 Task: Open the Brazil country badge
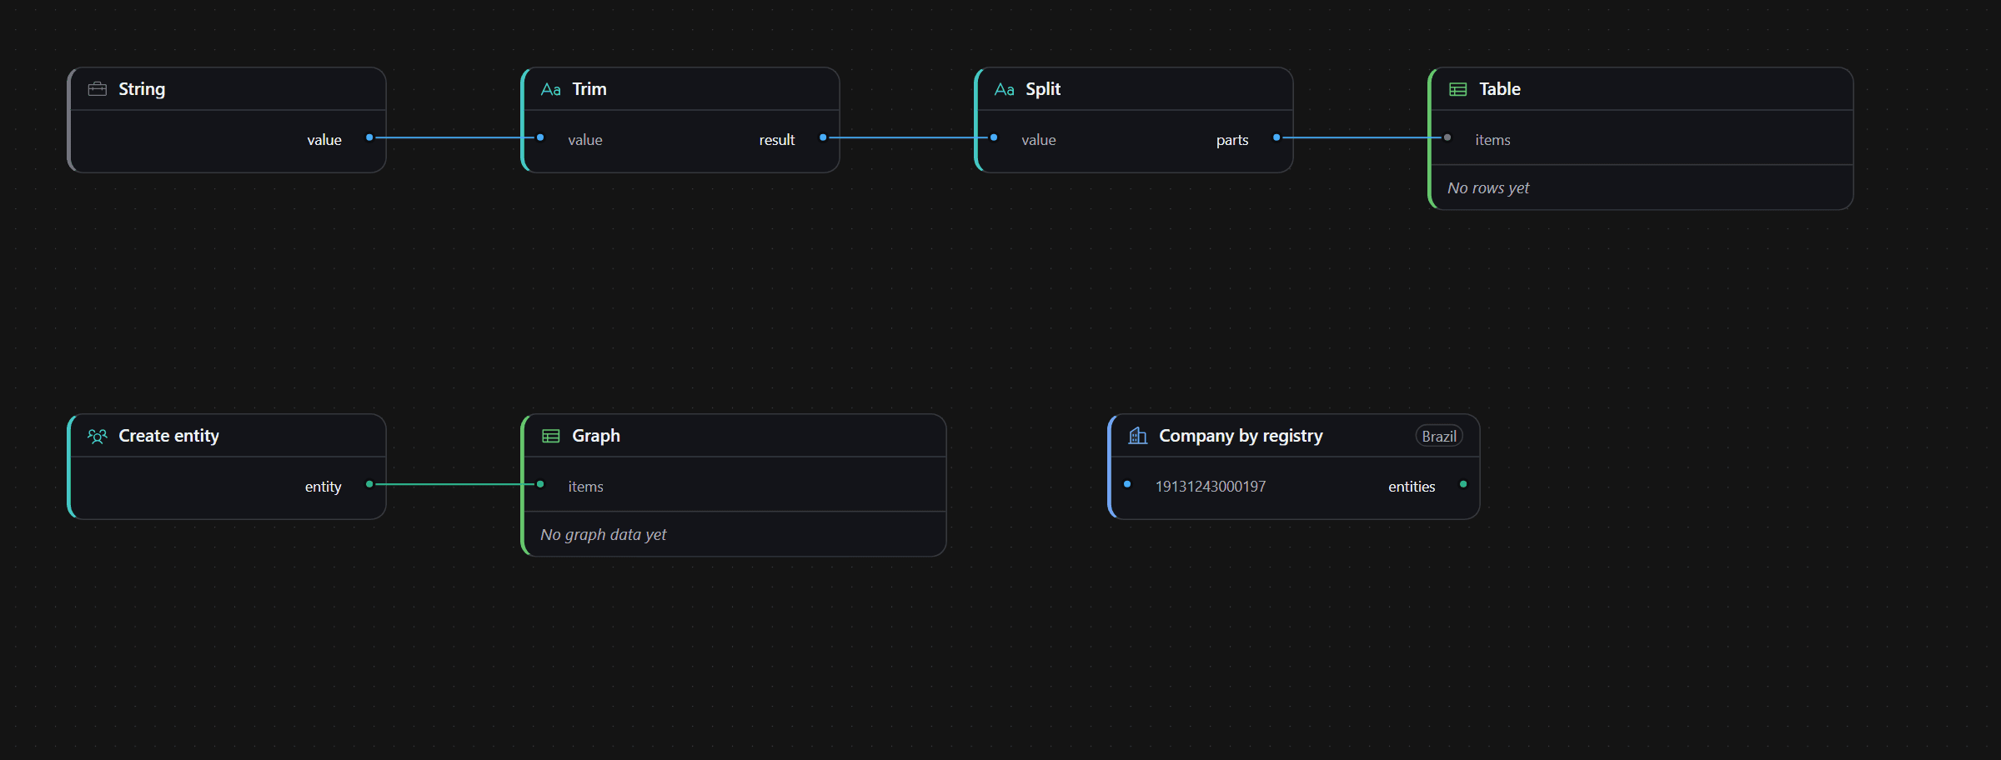pos(1439,436)
